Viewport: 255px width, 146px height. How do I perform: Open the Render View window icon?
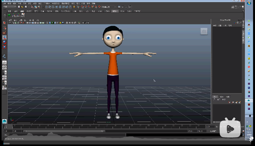[x=119, y=7]
